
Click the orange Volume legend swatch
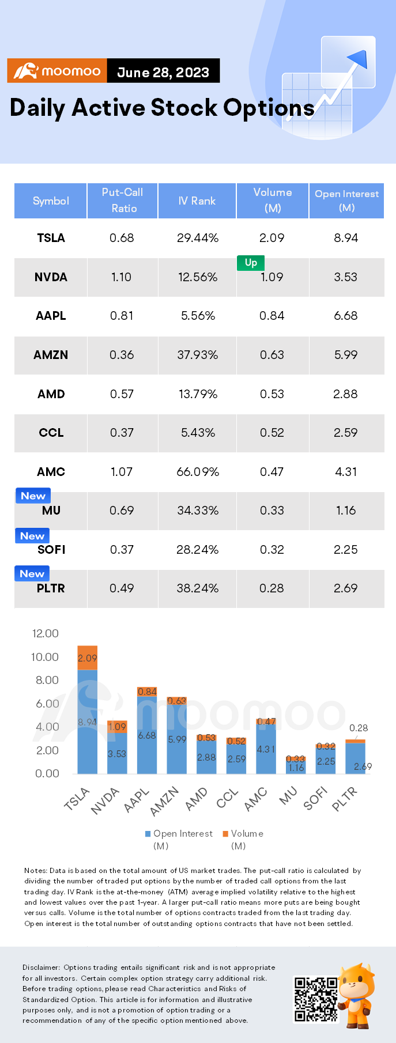(226, 834)
